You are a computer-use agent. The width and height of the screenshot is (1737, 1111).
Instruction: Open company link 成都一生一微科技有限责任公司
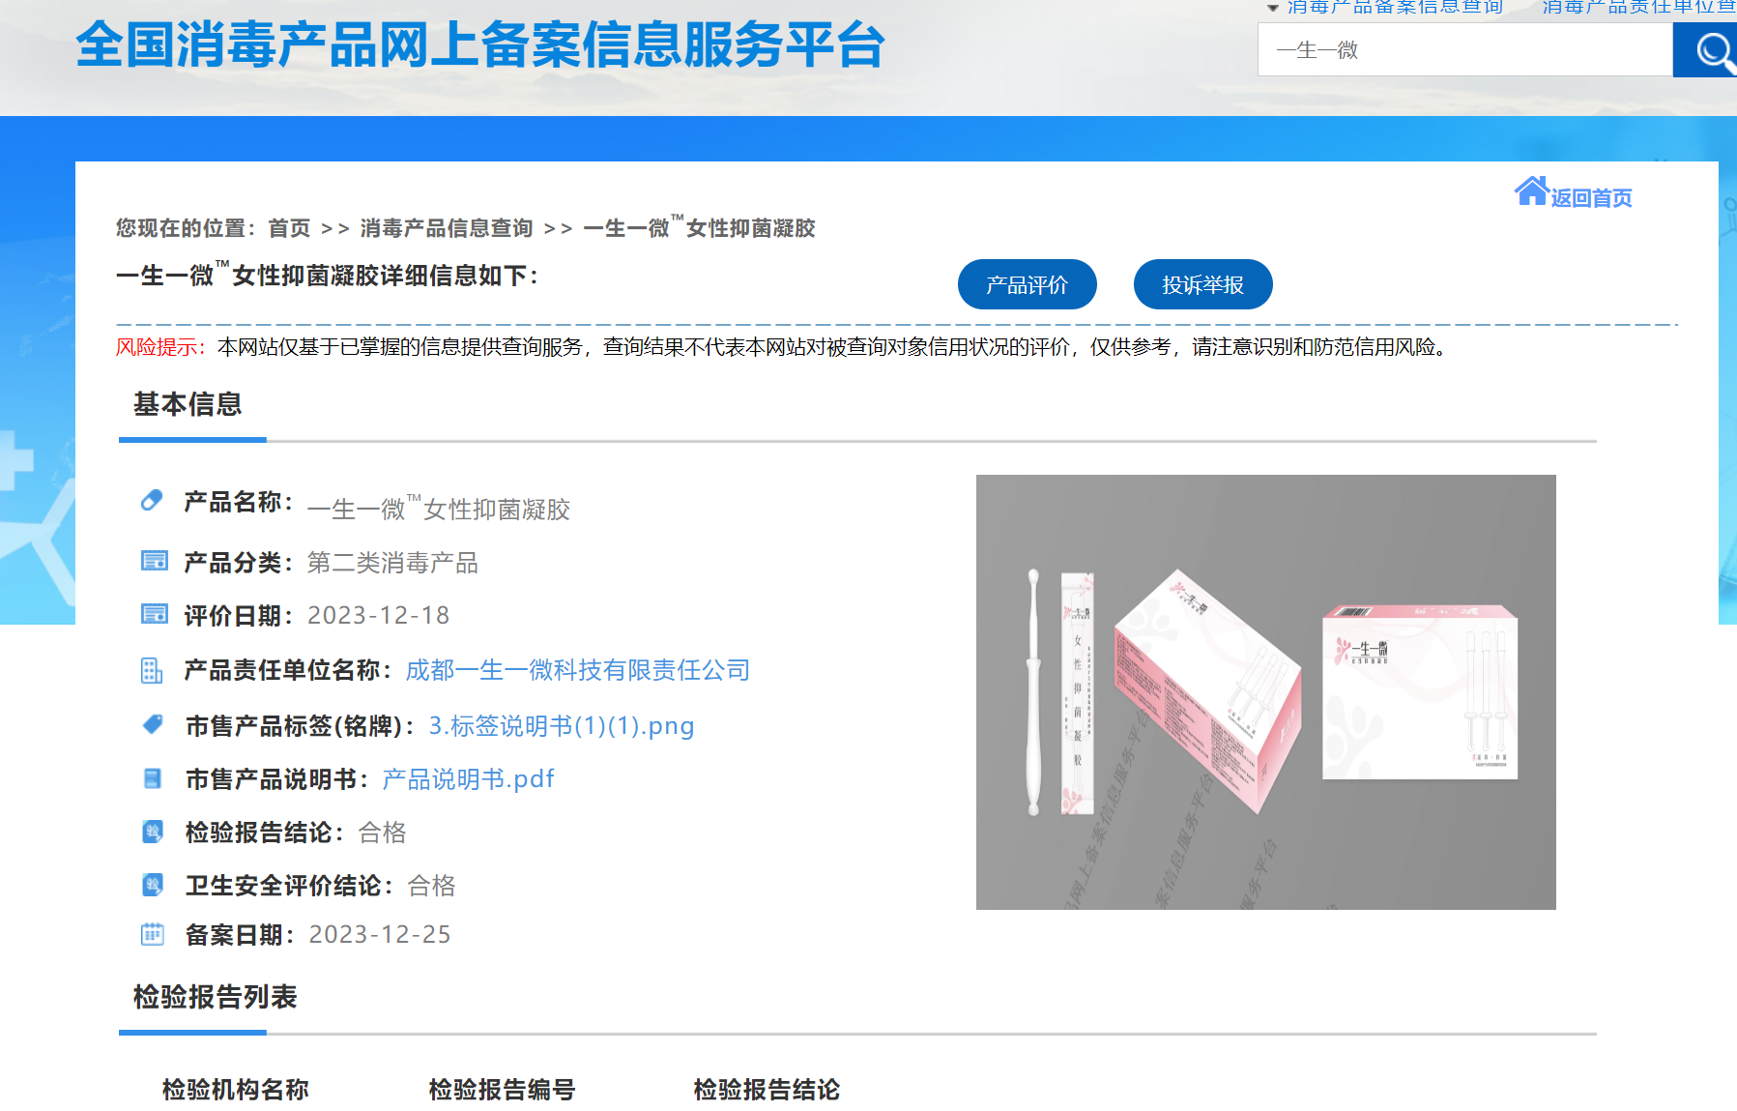click(x=578, y=670)
